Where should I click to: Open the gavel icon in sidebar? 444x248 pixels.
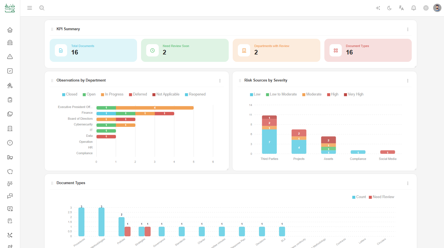pyautogui.click(x=10, y=86)
